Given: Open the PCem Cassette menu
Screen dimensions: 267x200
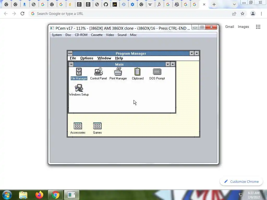Looking at the screenshot, I should pos(97,35).
